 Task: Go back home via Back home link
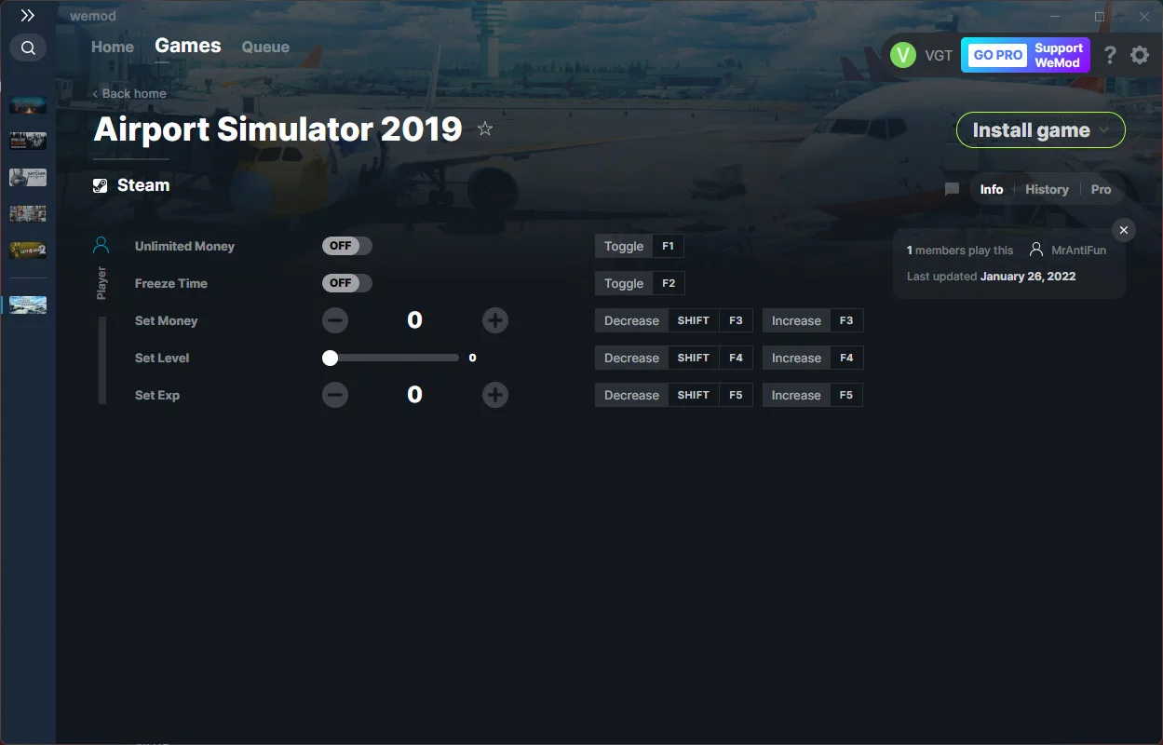pyautogui.click(x=129, y=93)
